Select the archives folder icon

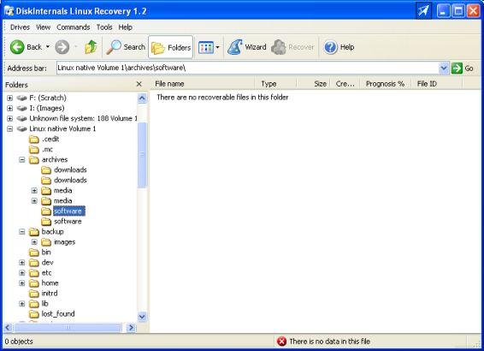coord(34,160)
